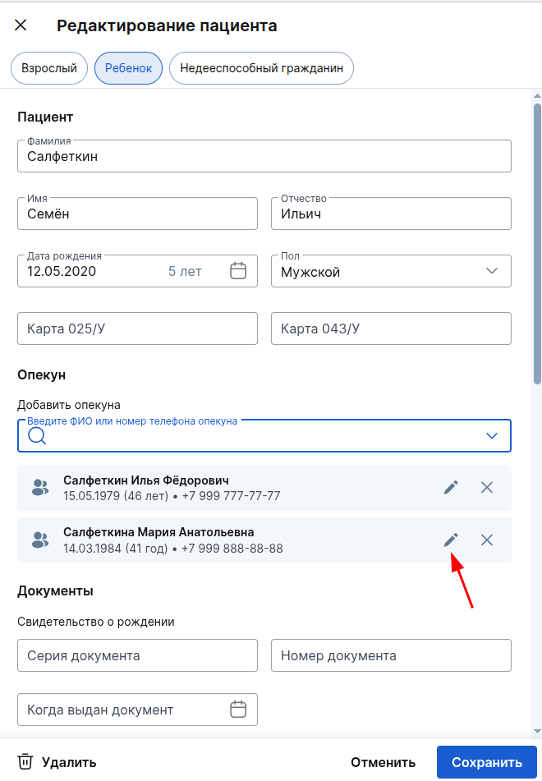Click the Когда выдан документ field
Image resolution: width=542 pixels, height=781 pixels.
137,710
